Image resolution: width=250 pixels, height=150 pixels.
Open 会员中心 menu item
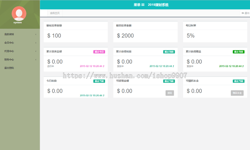click(20, 43)
